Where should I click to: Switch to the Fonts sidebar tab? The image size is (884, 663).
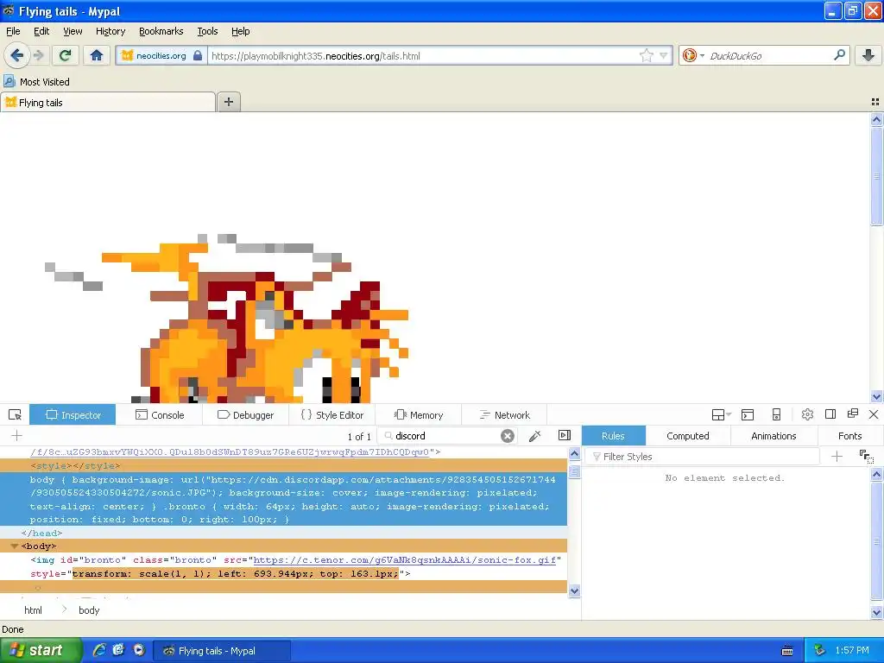tap(849, 436)
